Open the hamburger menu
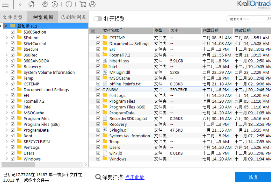This screenshot has width=271, height=184. [6, 4]
